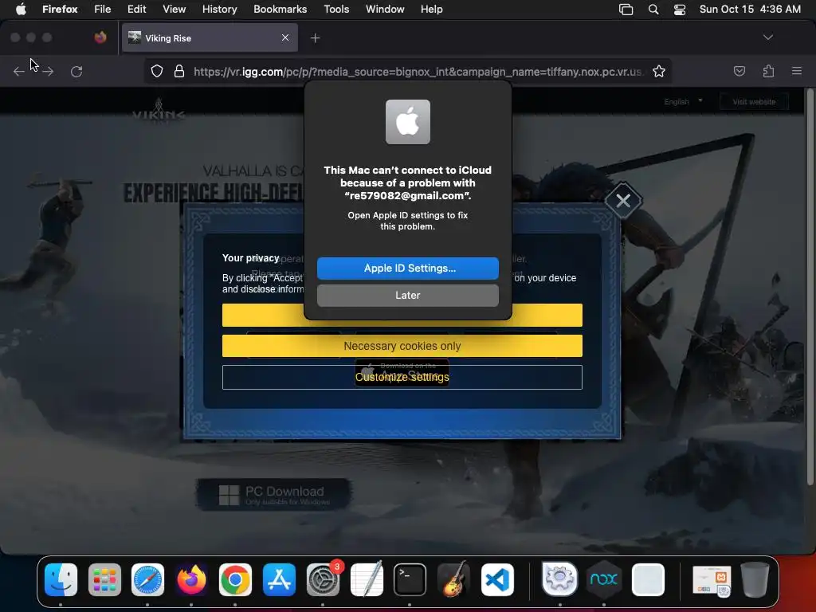
Task: Open the English language dropdown
Action: coord(683,101)
